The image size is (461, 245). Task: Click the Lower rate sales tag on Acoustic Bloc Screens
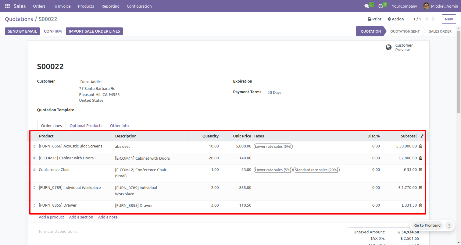[x=273, y=146]
